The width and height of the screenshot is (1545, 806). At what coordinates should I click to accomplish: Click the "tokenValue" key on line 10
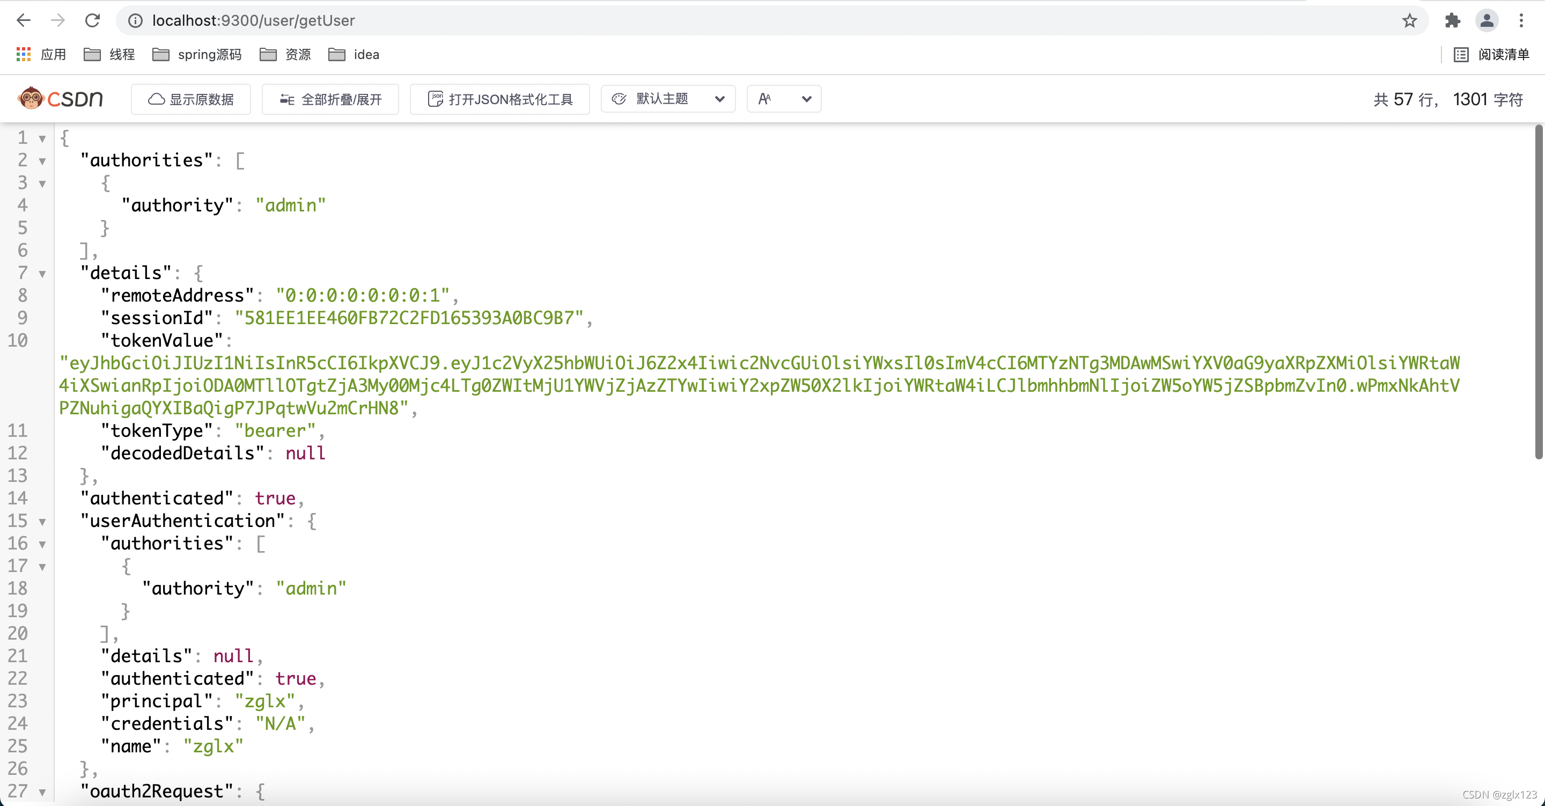point(162,340)
